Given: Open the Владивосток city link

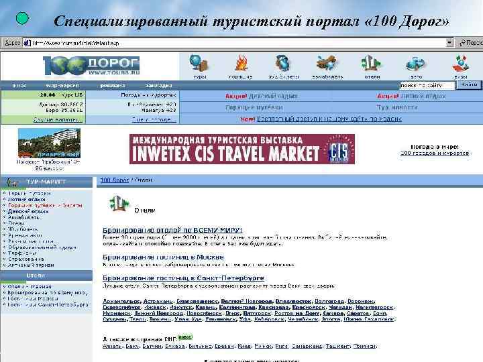Looking at the screenshot, I should click(x=293, y=301).
